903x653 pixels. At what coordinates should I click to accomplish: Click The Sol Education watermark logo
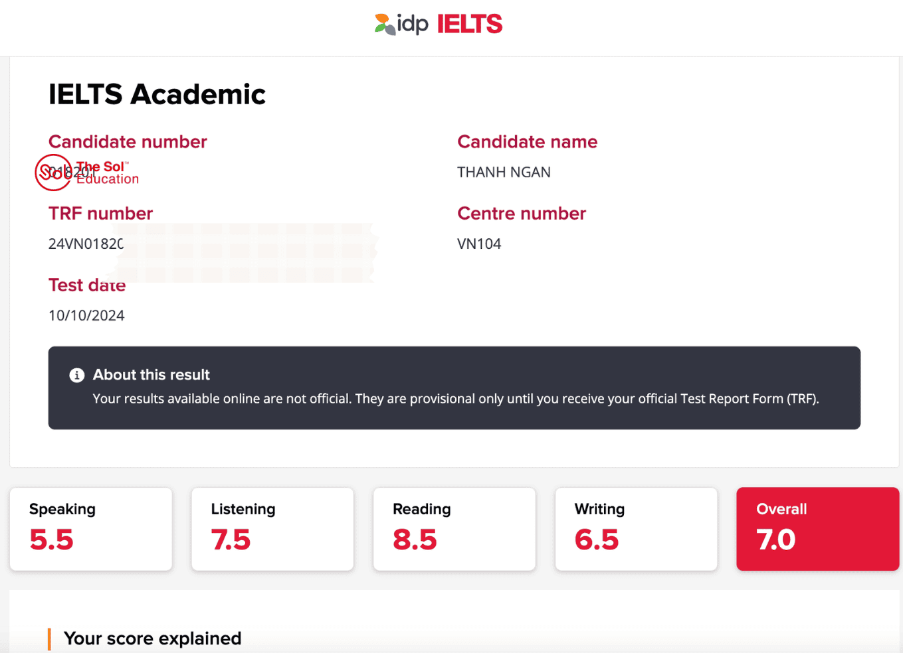pyautogui.click(x=88, y=173)
